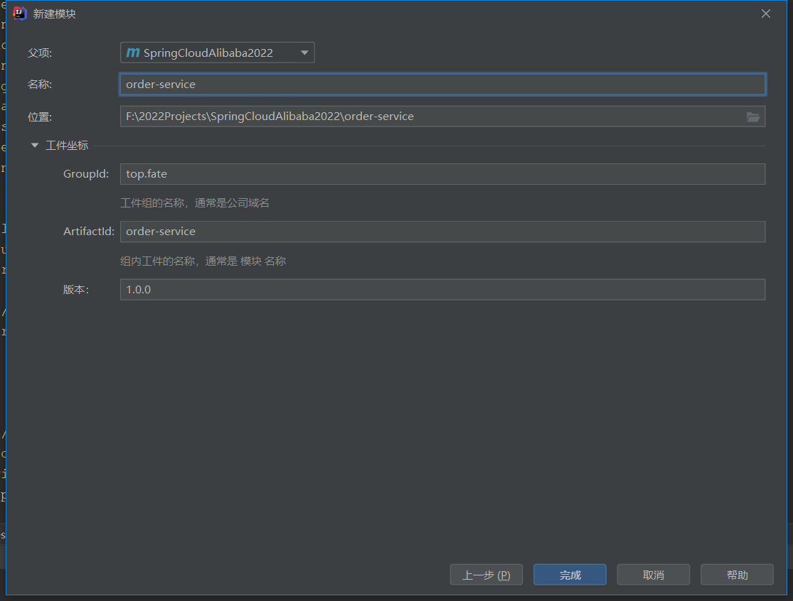Click the 名称: label

40,85
